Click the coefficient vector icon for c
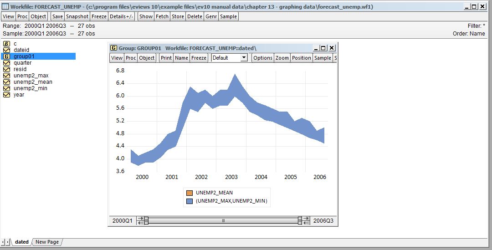The image size is (492, 250). (6, 44)
